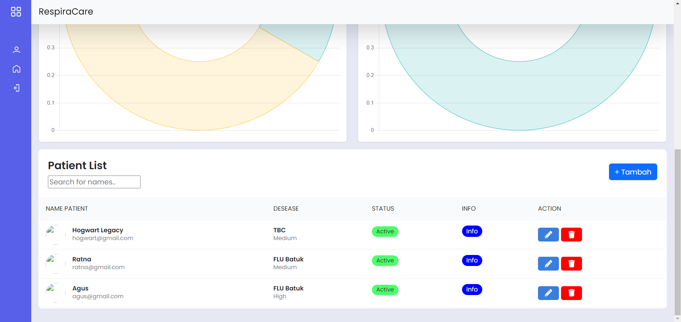The width and height of the screenshot is (681, 322).
Task: Click Active status badge for Hogwart Legacy
Action: [x=385, y=232]
